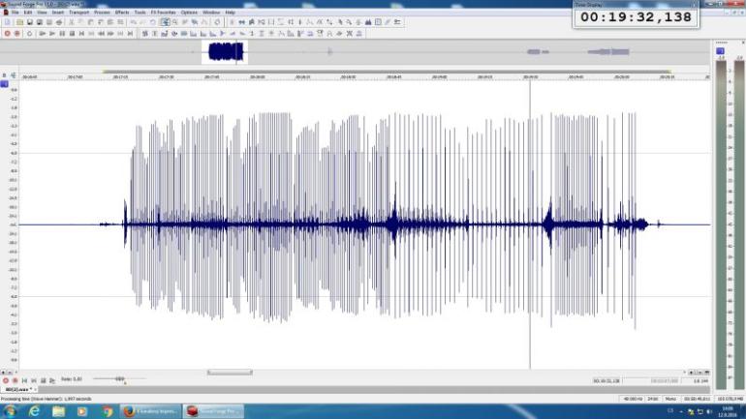746x419 pixels.
Task: Click Play in the transport toolbar
Action: click(x=52, y=34)
